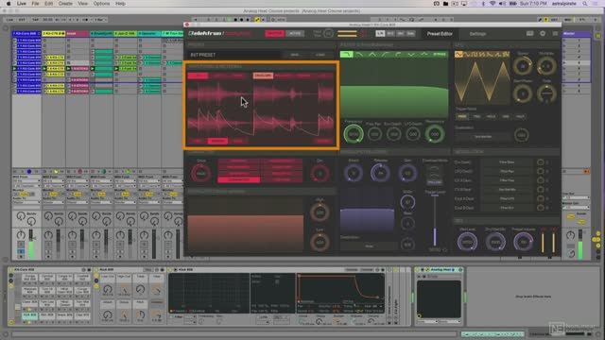
Task: Click the LFO Multiplier knob
Action: tap(546, 66)
